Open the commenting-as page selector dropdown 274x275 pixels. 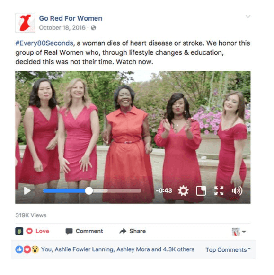[239, 232]
